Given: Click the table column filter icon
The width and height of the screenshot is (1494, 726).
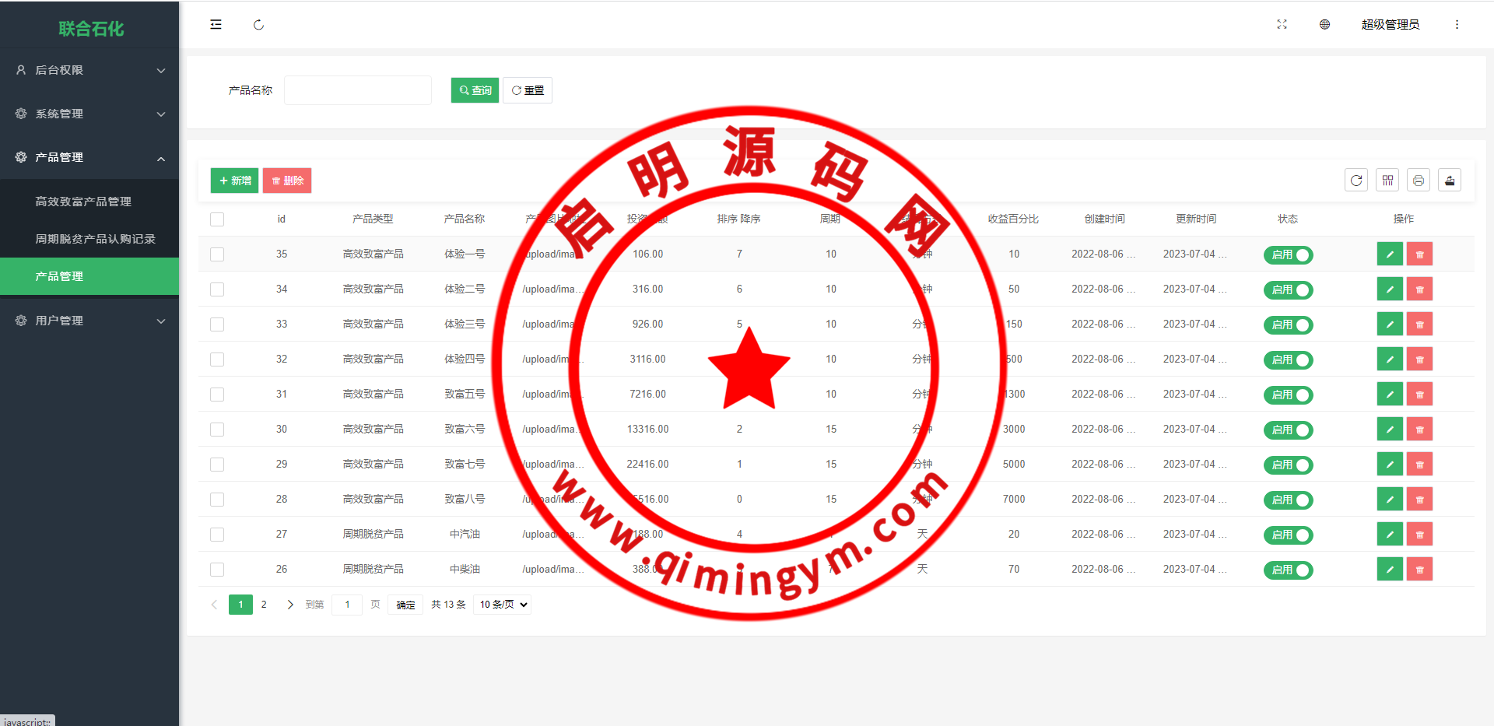Looking at the screenshot, I should click(x=1387, y=181).
